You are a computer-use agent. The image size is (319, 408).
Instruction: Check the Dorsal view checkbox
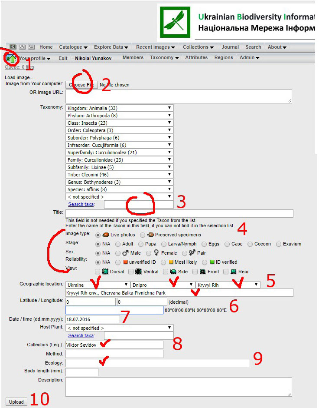point(98,272)
